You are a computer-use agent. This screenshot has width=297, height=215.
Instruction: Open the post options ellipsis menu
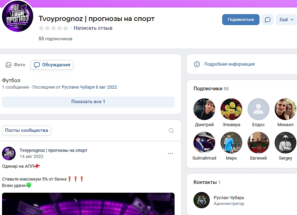coord(170,153)
